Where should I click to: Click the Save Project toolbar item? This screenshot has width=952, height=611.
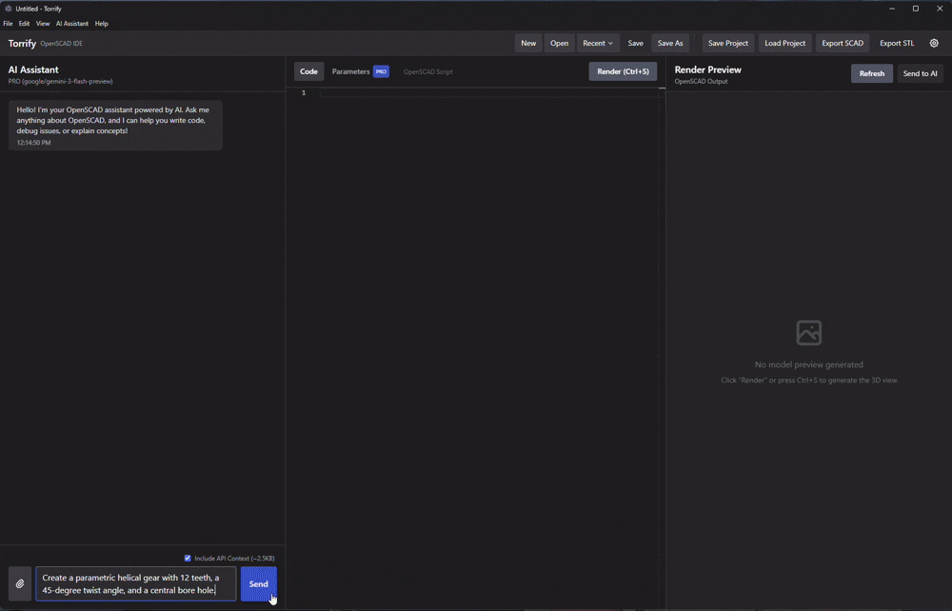(x=727, y=43)
